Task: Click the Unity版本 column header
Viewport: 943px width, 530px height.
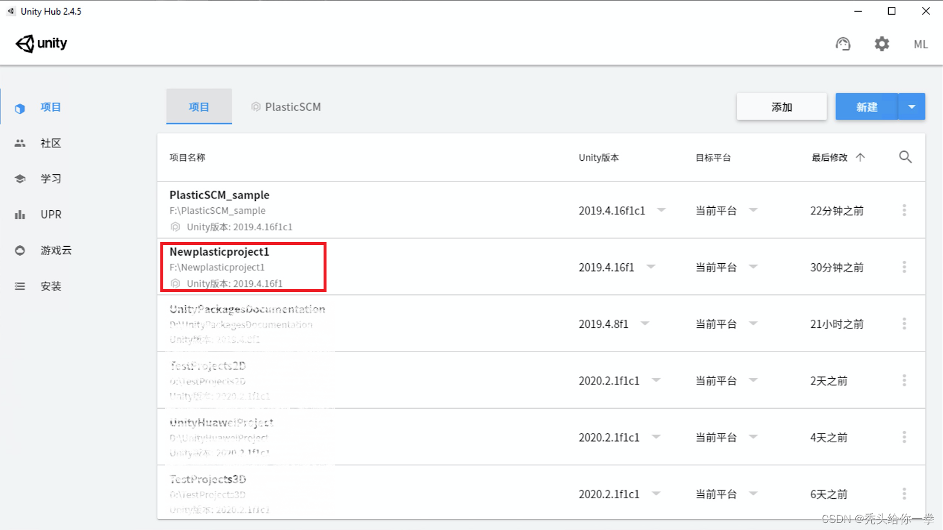Action: tap(599, 157)
